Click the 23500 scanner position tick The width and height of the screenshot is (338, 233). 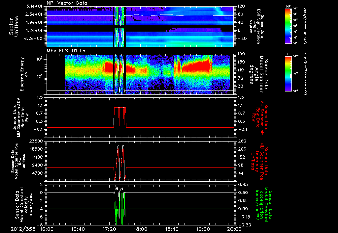click(36, 141)
